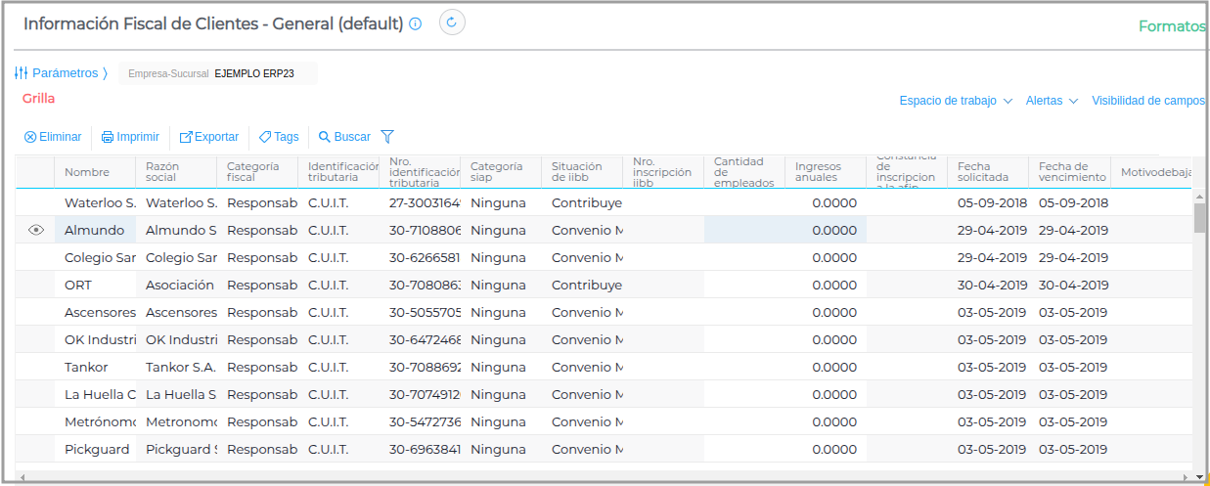
Task: Click the Eliminar circled X icon
Action: click(30, 137)
